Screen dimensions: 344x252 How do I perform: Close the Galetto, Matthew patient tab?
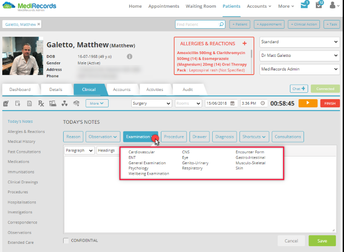tap(39, 24)
